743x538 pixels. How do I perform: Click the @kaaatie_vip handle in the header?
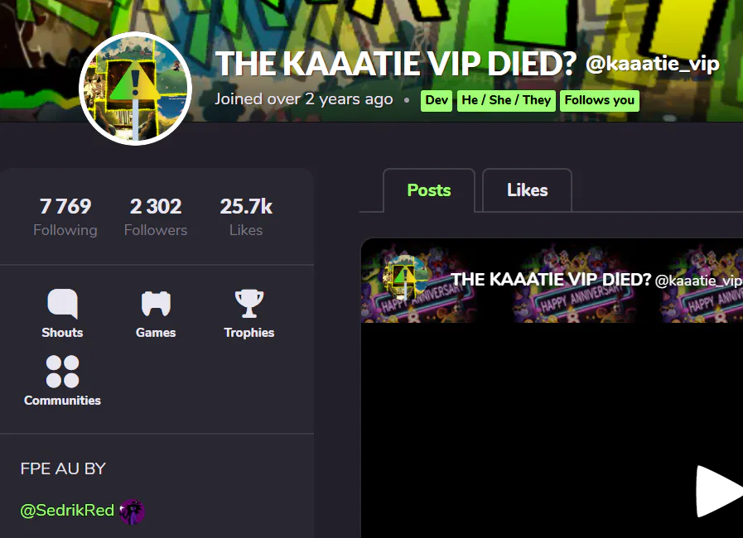click(653, 64)
